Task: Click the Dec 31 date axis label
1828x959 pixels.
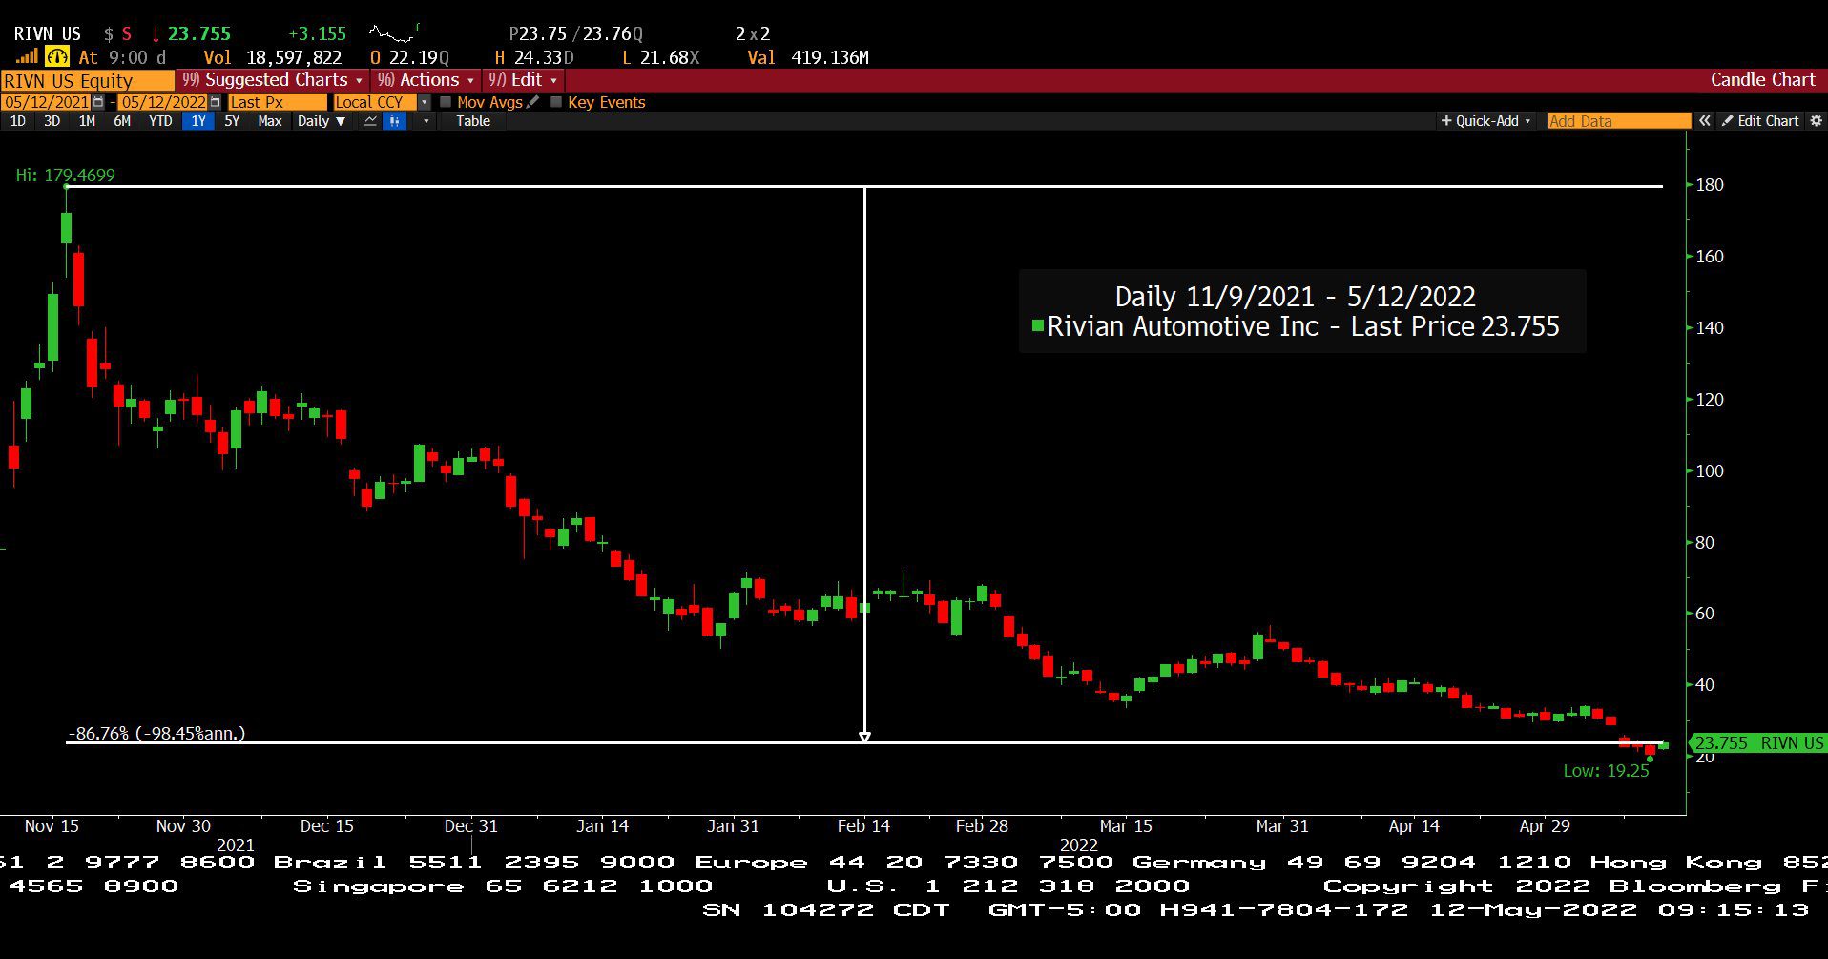Action: (x=471, y=826)
